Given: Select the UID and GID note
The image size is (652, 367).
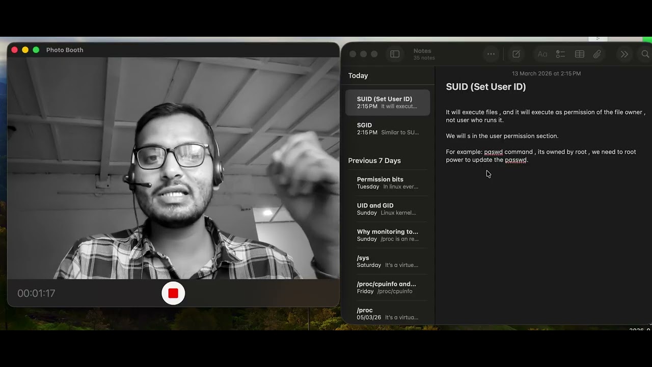Looking at the screenshot, I should pyautogui.click(x=388, y=209).
